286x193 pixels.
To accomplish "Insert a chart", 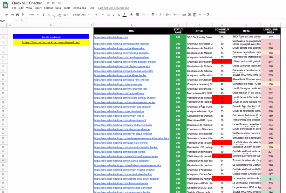I will point(194,15).
